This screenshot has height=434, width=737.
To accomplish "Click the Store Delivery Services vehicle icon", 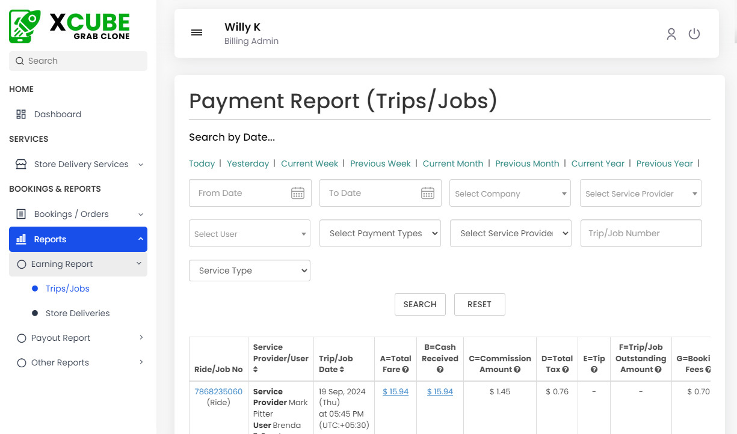I will [19, 164].
